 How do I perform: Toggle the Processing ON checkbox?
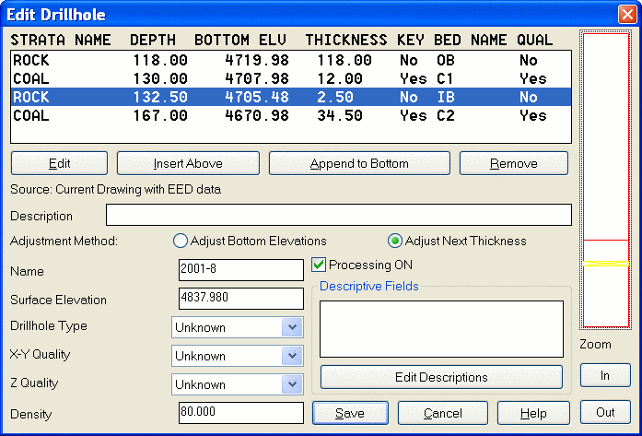click(x=319, y=265)
